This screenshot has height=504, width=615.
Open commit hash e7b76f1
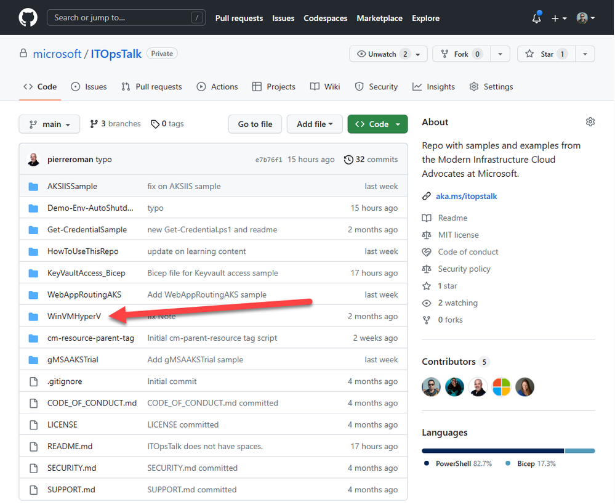coord(268,160)
